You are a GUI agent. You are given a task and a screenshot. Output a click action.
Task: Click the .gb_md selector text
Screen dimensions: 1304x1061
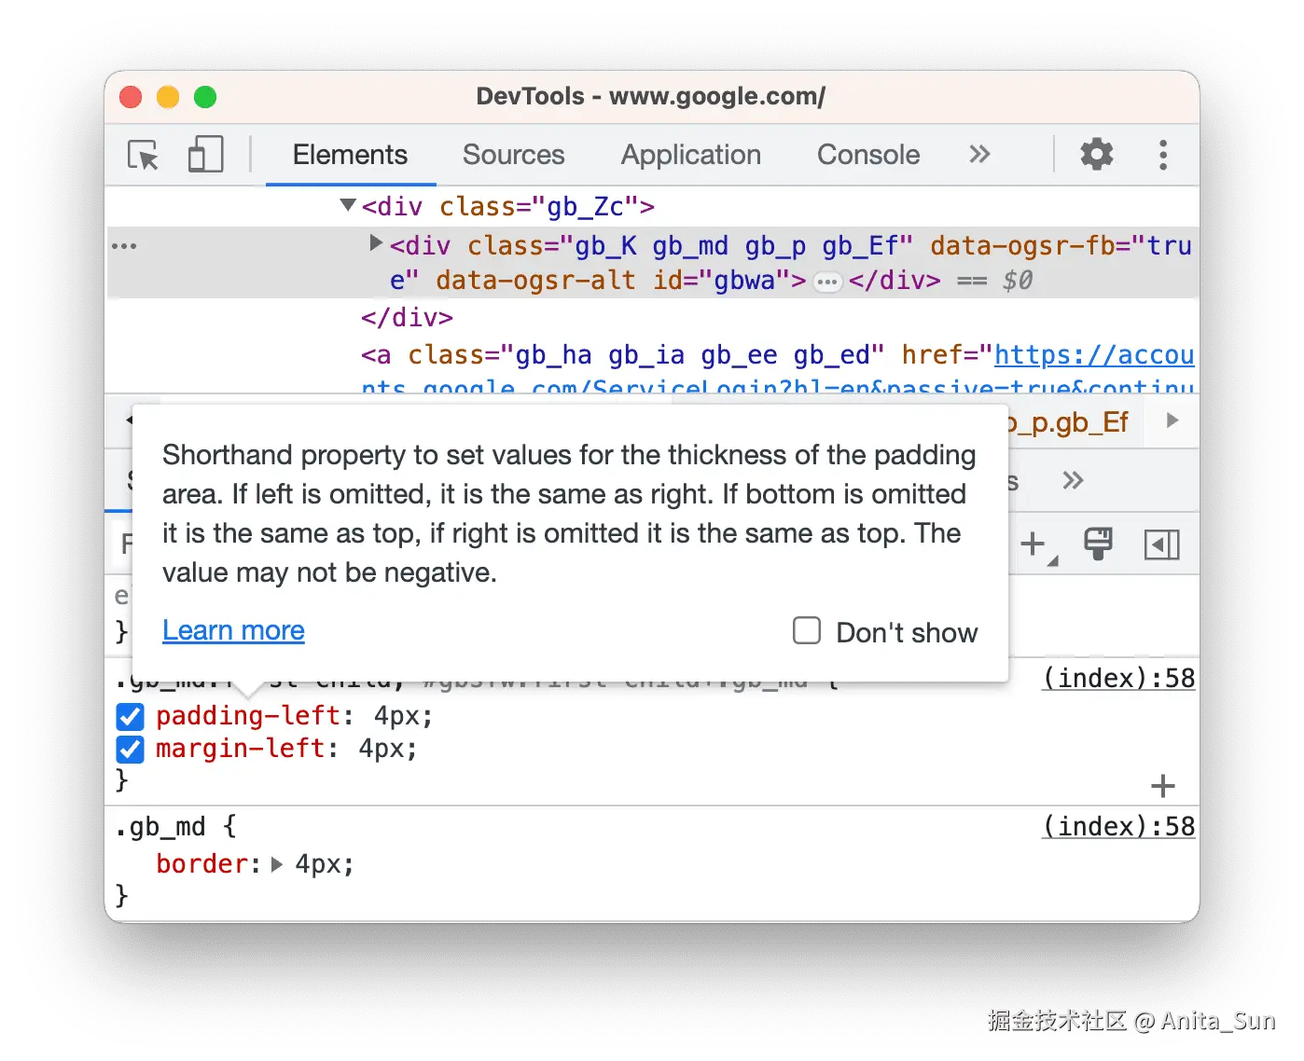[x=160, y=827]
